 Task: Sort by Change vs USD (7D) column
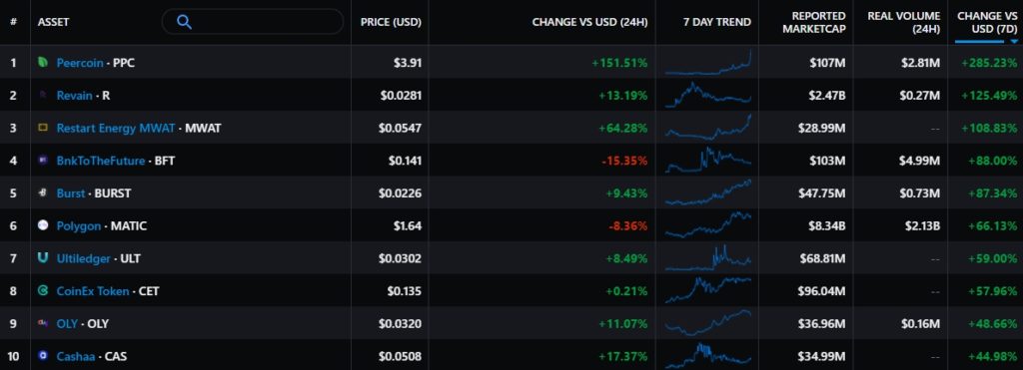(x=988, y=22)
